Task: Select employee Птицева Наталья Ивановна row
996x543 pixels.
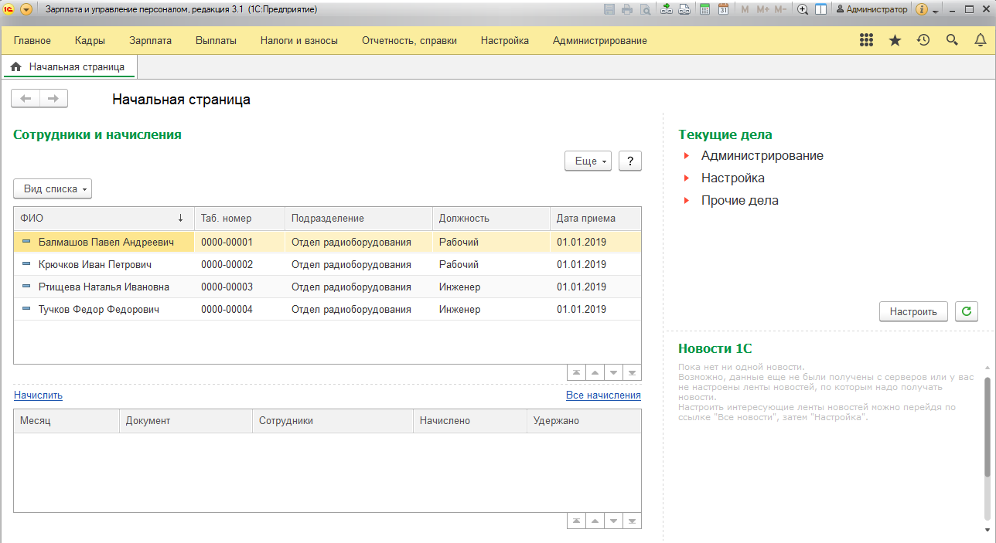Action: [x=104, y=287]
